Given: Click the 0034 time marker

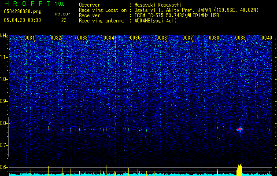Looking at the screenshot, I should point(109,38).
